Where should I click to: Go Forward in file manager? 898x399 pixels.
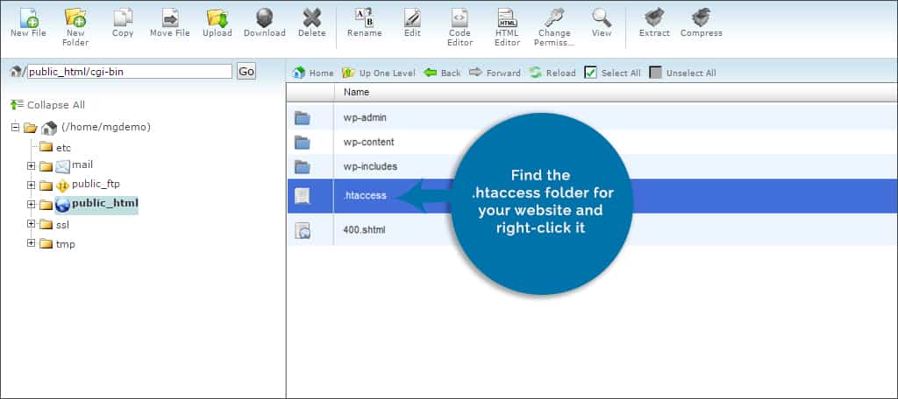tap(495, 73)
